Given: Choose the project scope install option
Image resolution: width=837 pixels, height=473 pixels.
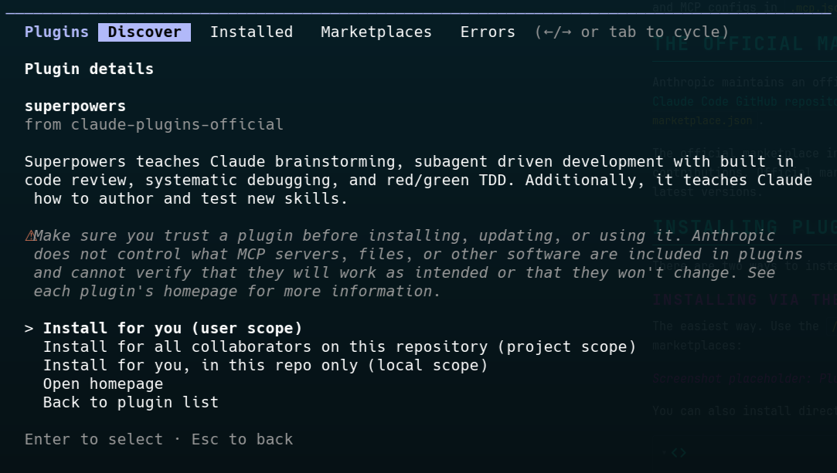Looking at the screenshot, I should (340, 346).
